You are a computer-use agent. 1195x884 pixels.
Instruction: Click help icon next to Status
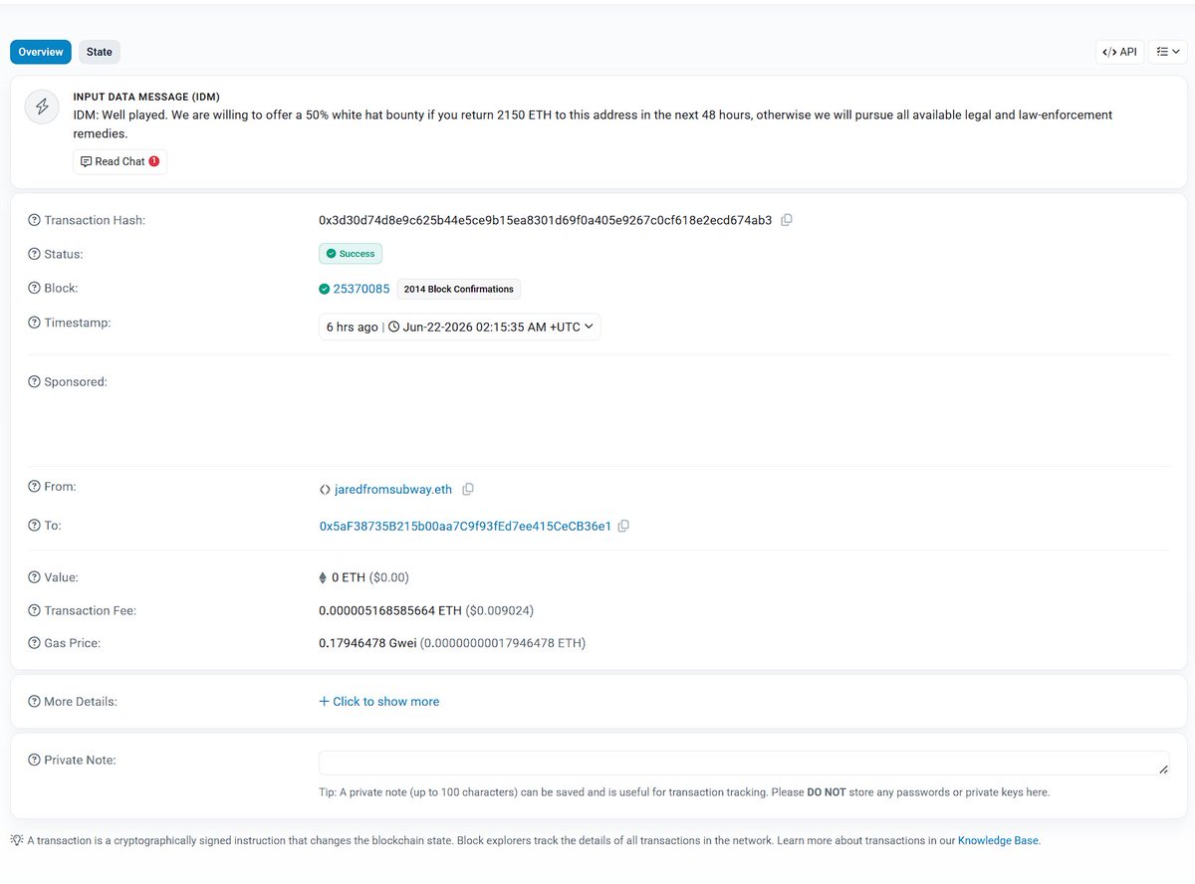pyautogui.click(x=34, y=254)
